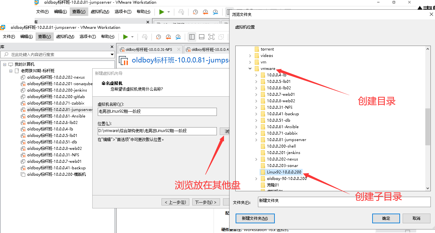Click the VM icon next to 10.0.0.202-nexus in library
Screen dimensions: 435x233
23,77
